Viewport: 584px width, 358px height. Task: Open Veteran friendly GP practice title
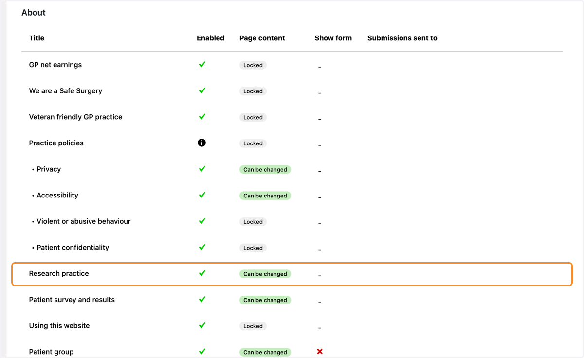tap(75, 117)
